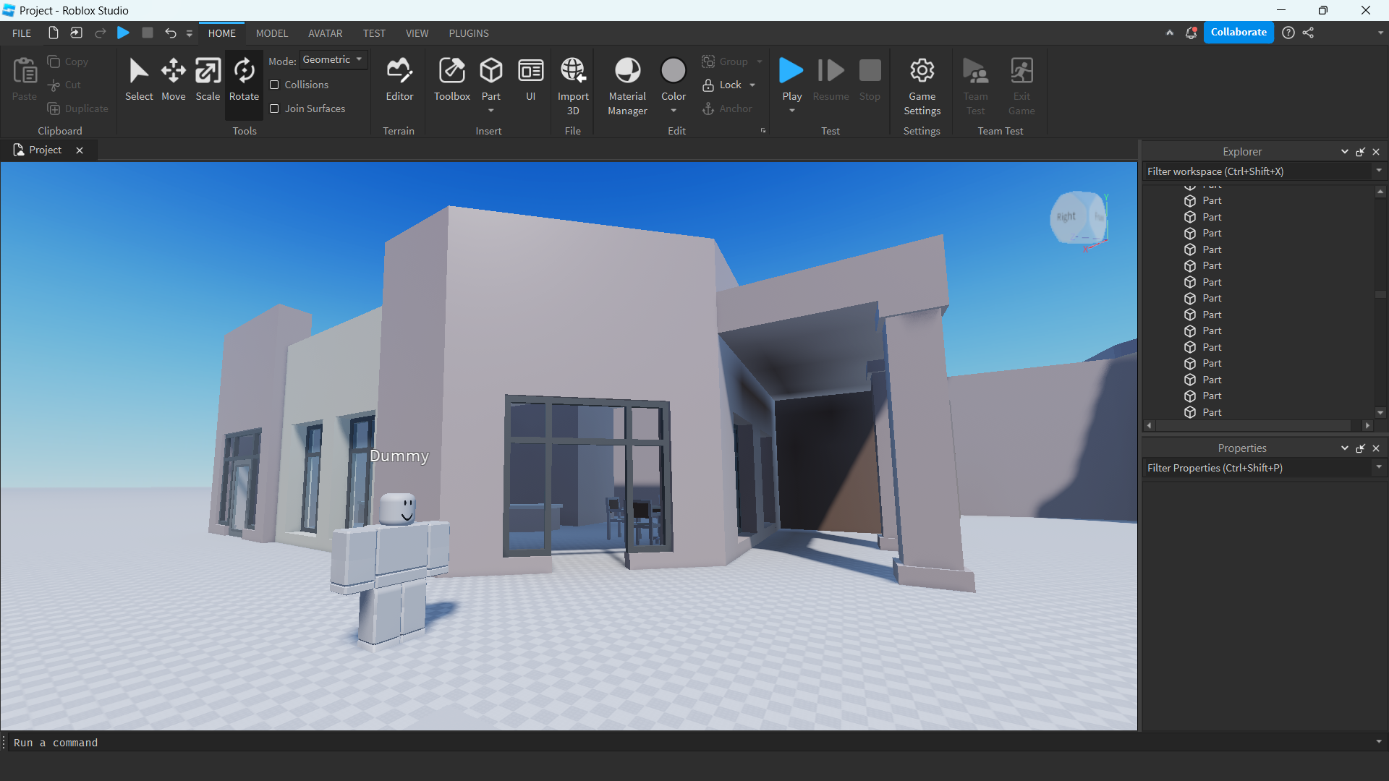The image size is (1389, 781).
Task: Switch to the PLUGINS tab
Action: [x=469, y=33]
